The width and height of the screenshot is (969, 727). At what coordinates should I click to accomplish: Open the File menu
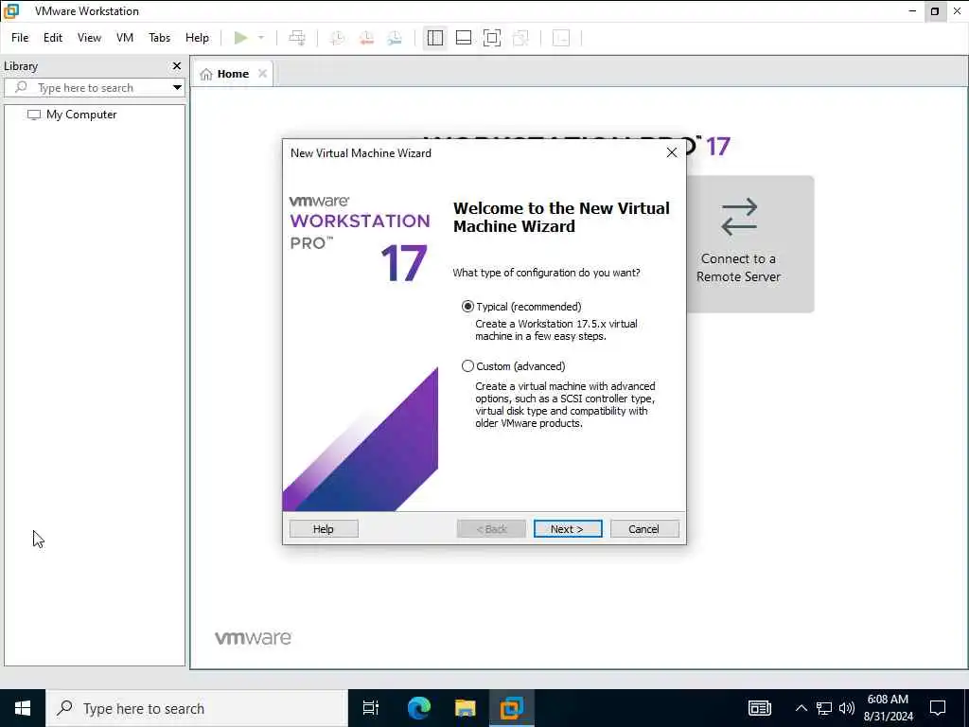20,38
